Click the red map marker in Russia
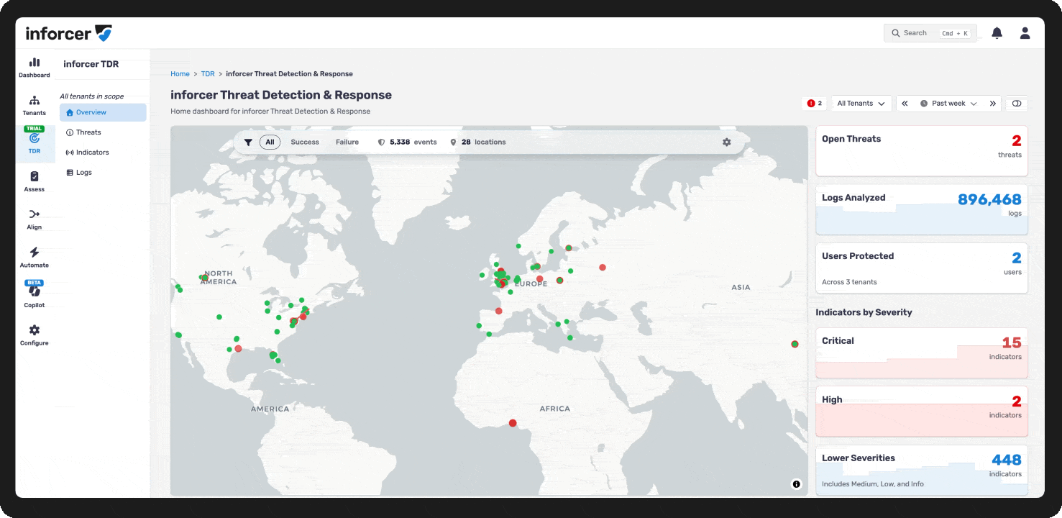This screenshot has width=1062, height=518. tap(603, 268)
